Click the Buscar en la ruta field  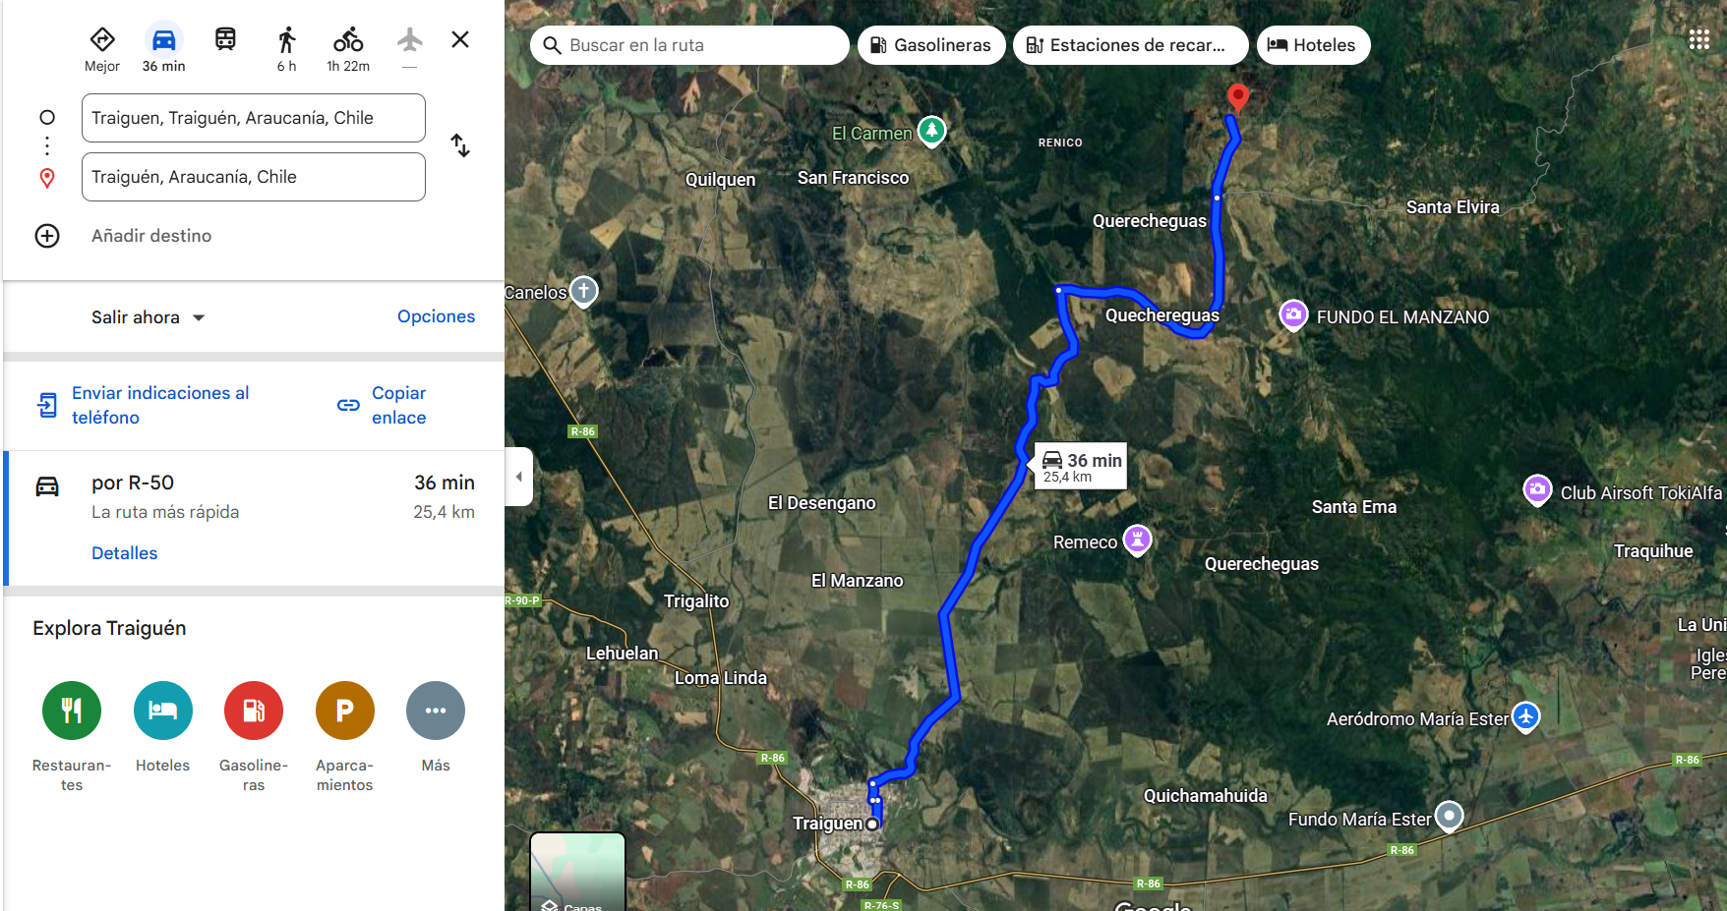(689, 45)
